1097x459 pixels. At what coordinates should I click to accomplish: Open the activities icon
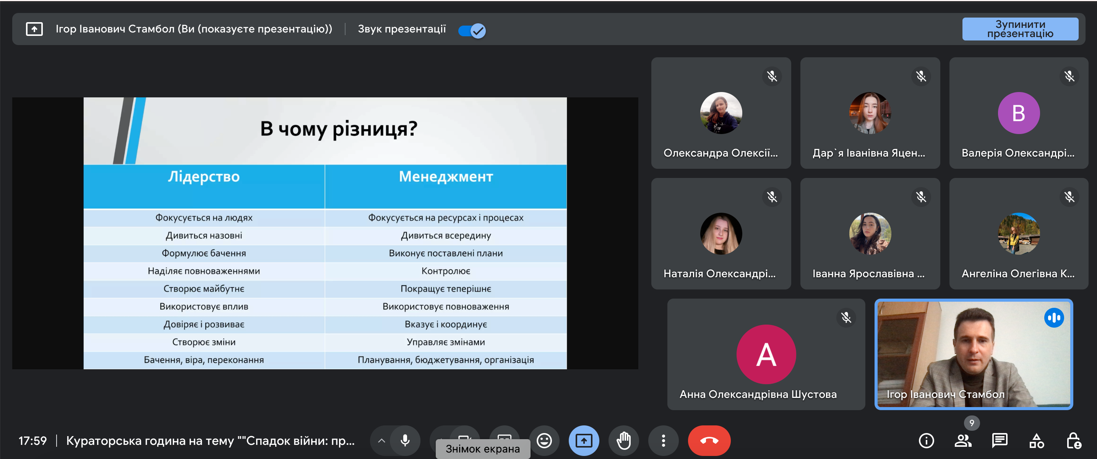click(x=1036, y=440)
